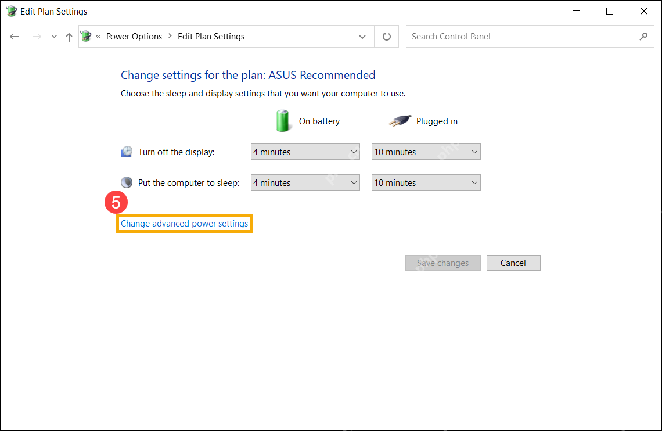Screen dimensions: 662x431
Task: Click the power plug icon
Action: [400, 121]
